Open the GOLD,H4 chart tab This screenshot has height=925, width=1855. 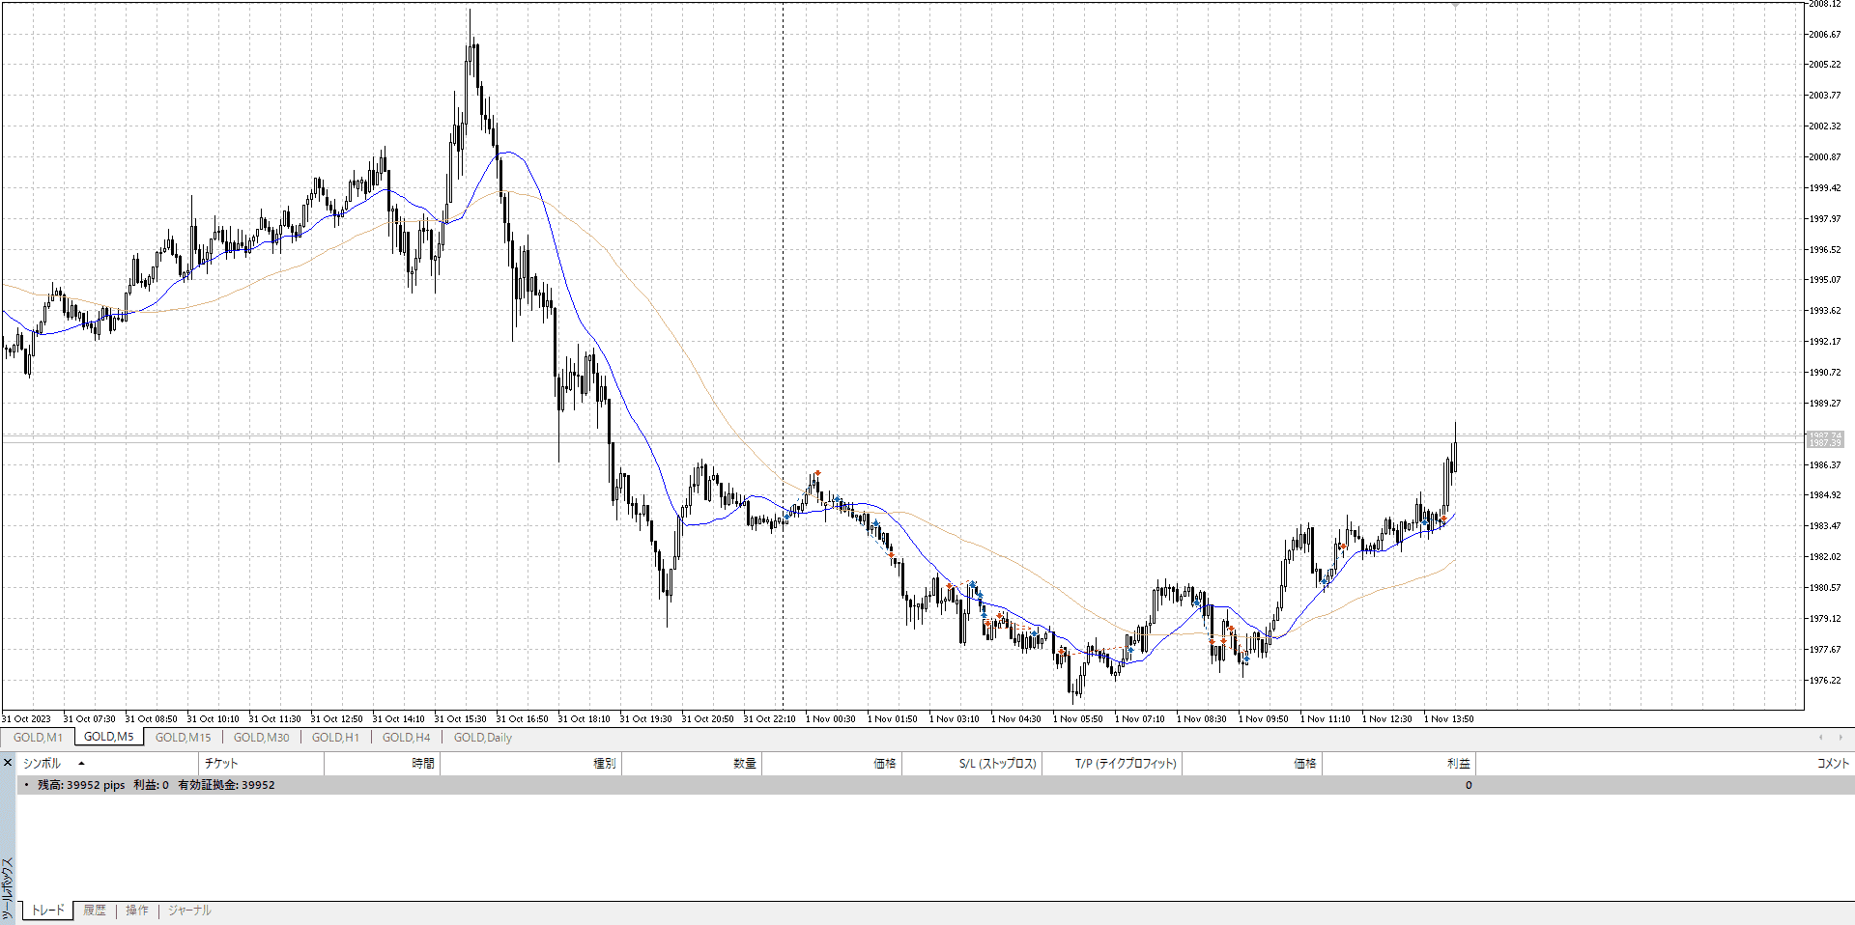click(406, 738)
